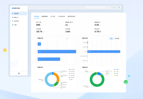Click the longest blue bar in 职级分布 chart
The height and width of the screenshot is (99, 143).
coord(57,52)
